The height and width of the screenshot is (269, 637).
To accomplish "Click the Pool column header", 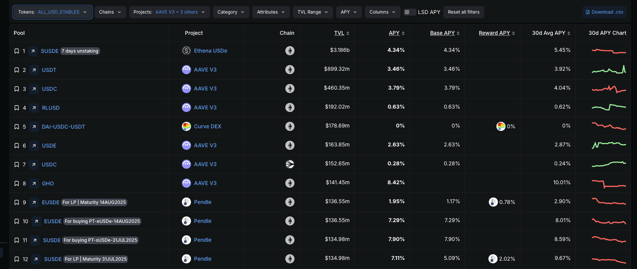I will point(19,33).
